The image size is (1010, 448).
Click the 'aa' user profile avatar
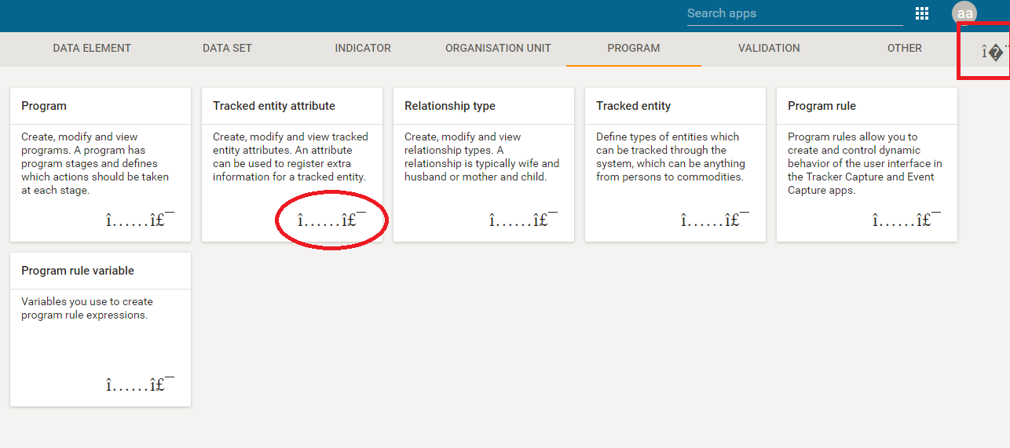(964, 13)
